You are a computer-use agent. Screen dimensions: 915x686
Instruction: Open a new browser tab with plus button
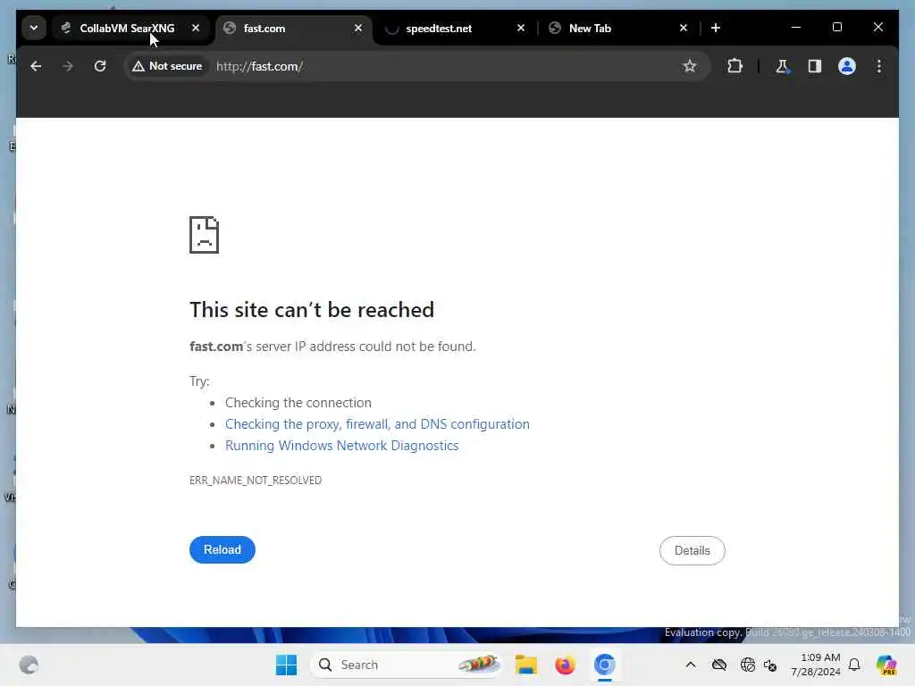[716, 28]
